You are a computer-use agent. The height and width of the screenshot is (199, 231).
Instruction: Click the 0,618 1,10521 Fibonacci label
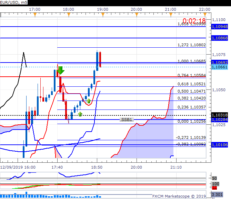[191, 84]
